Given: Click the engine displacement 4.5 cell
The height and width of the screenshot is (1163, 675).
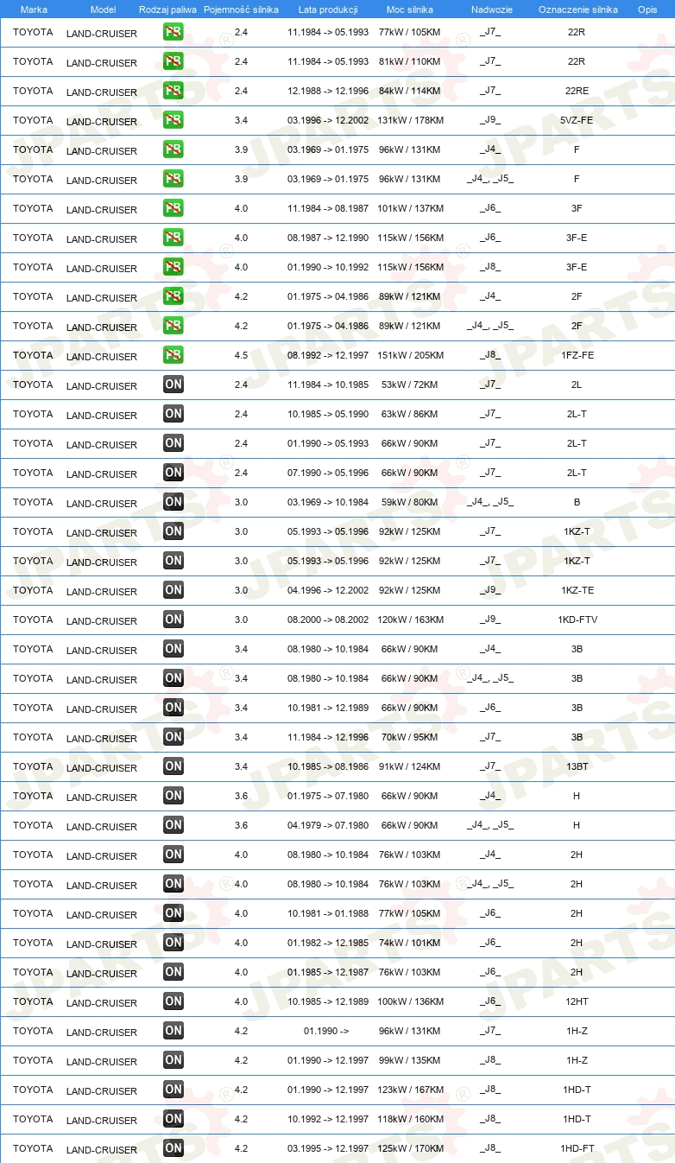Looking at the screenshot, I should pos(241,355).
